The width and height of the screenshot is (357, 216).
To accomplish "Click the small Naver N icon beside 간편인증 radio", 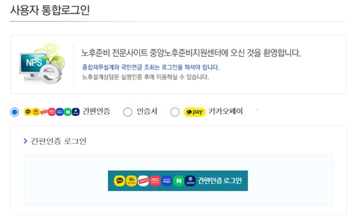I will click(x=68, y=112).
